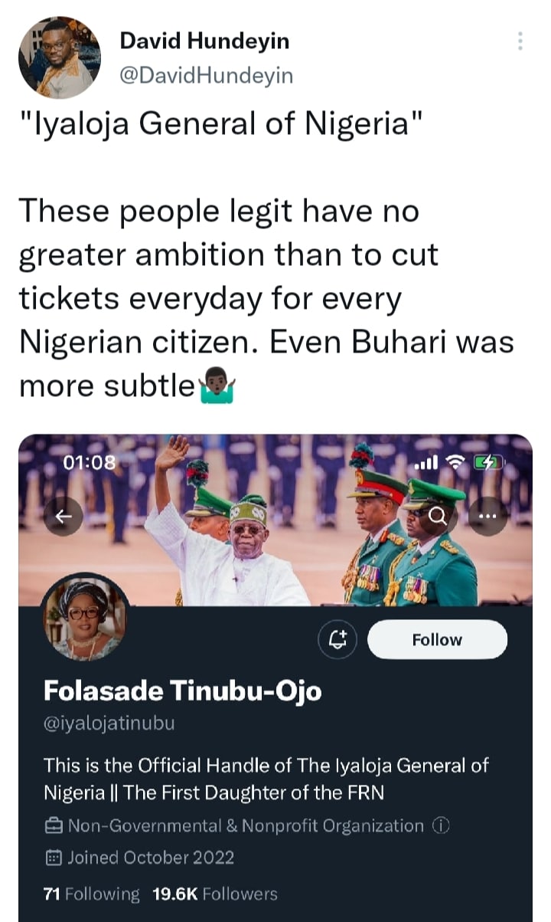The image size is (551, 922).
Task: Tap the calendar icon beside Joined October 2022
Action: pyautogui.click(x=54, y=858)
